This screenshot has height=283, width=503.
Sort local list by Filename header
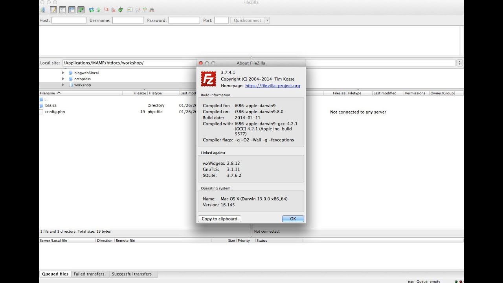coord(81,93)
